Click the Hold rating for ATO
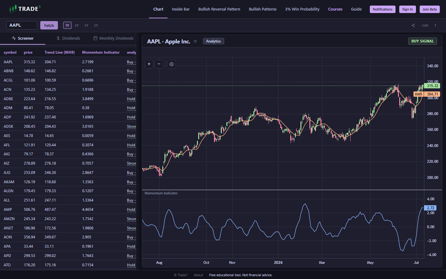Screen dimensions: 446x279 pos(131,265)
